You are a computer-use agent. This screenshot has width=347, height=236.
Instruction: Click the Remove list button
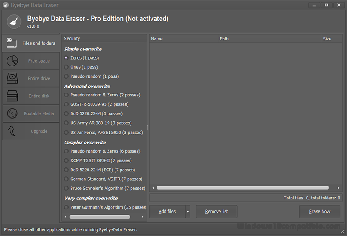coord(216,212)
